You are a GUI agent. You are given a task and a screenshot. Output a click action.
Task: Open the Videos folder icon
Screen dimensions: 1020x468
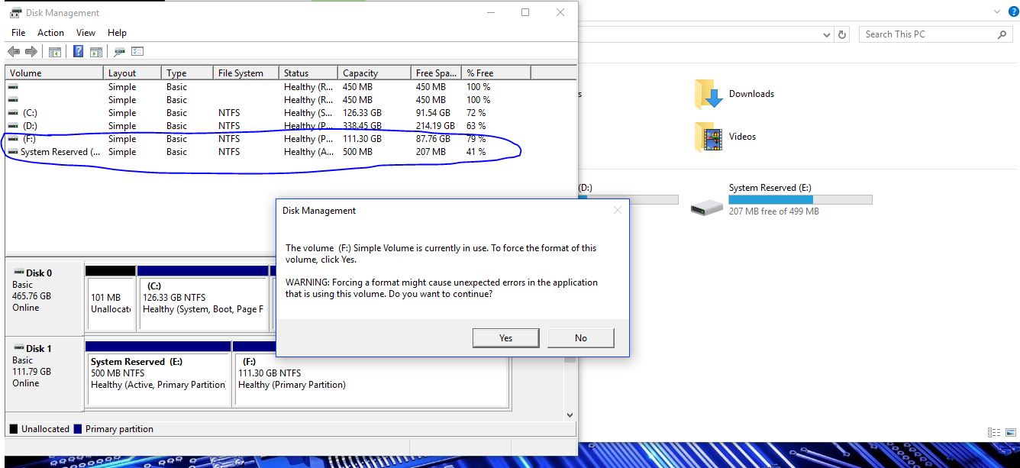pos(709,137)
